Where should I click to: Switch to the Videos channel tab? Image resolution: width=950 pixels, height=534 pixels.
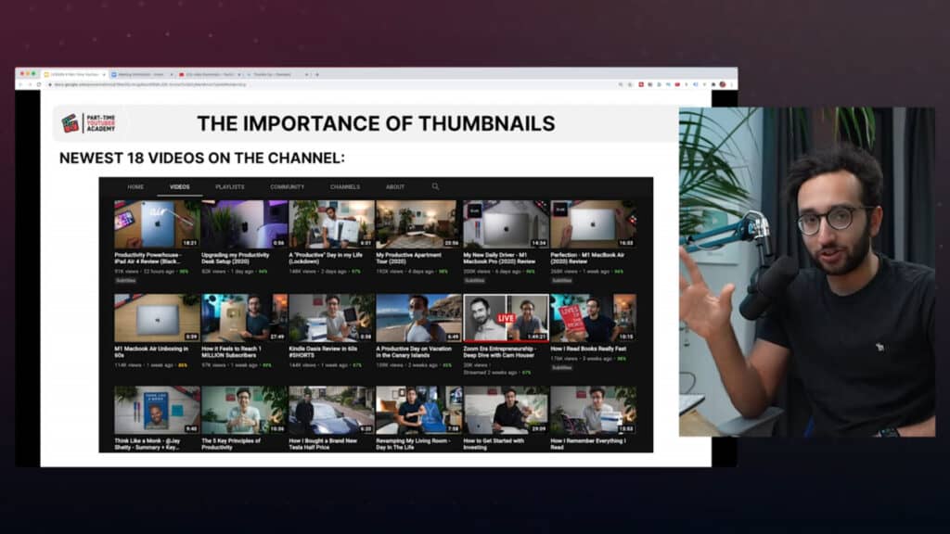179,187
